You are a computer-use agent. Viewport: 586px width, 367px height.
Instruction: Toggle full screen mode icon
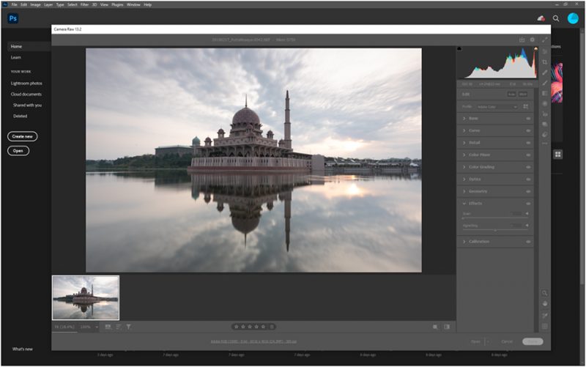pos(544,40)
